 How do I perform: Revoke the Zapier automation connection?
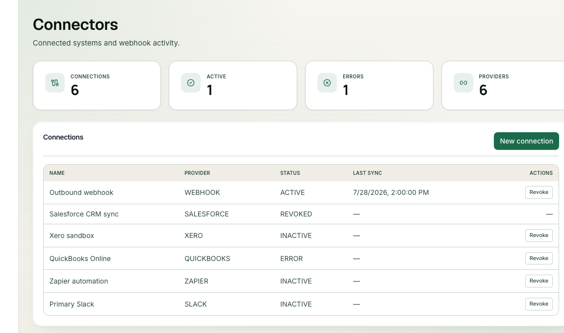pos(539,281)
